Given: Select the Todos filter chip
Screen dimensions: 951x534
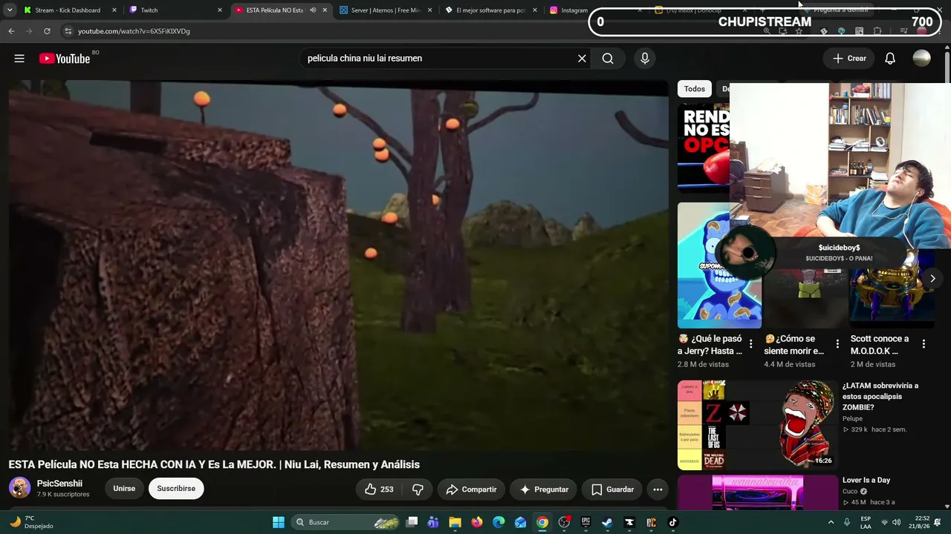Looking at the screenshot, I should coord(695,89).
